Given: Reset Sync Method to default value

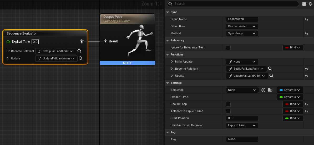Looking at the screenshot, I should pos(306,34).
